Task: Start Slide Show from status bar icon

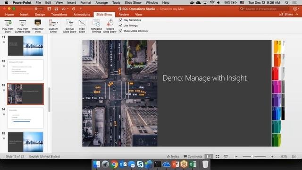Action: point(226,156)
